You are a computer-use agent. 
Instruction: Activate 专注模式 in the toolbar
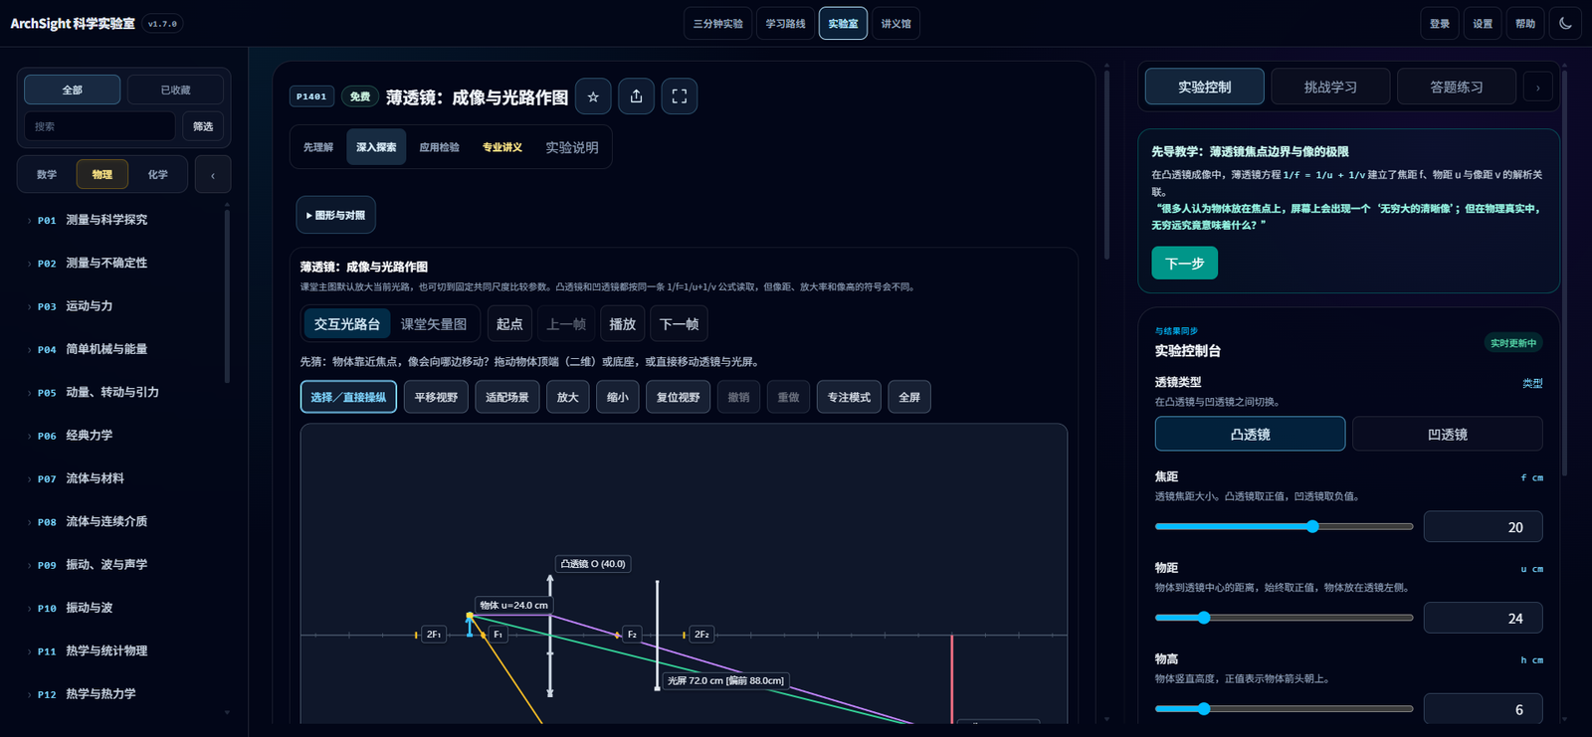pos(849,397)
